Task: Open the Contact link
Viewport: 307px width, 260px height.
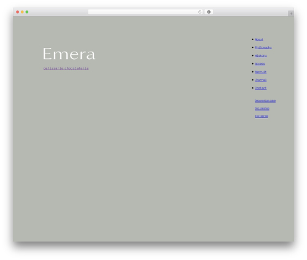Action: (260, 88)
